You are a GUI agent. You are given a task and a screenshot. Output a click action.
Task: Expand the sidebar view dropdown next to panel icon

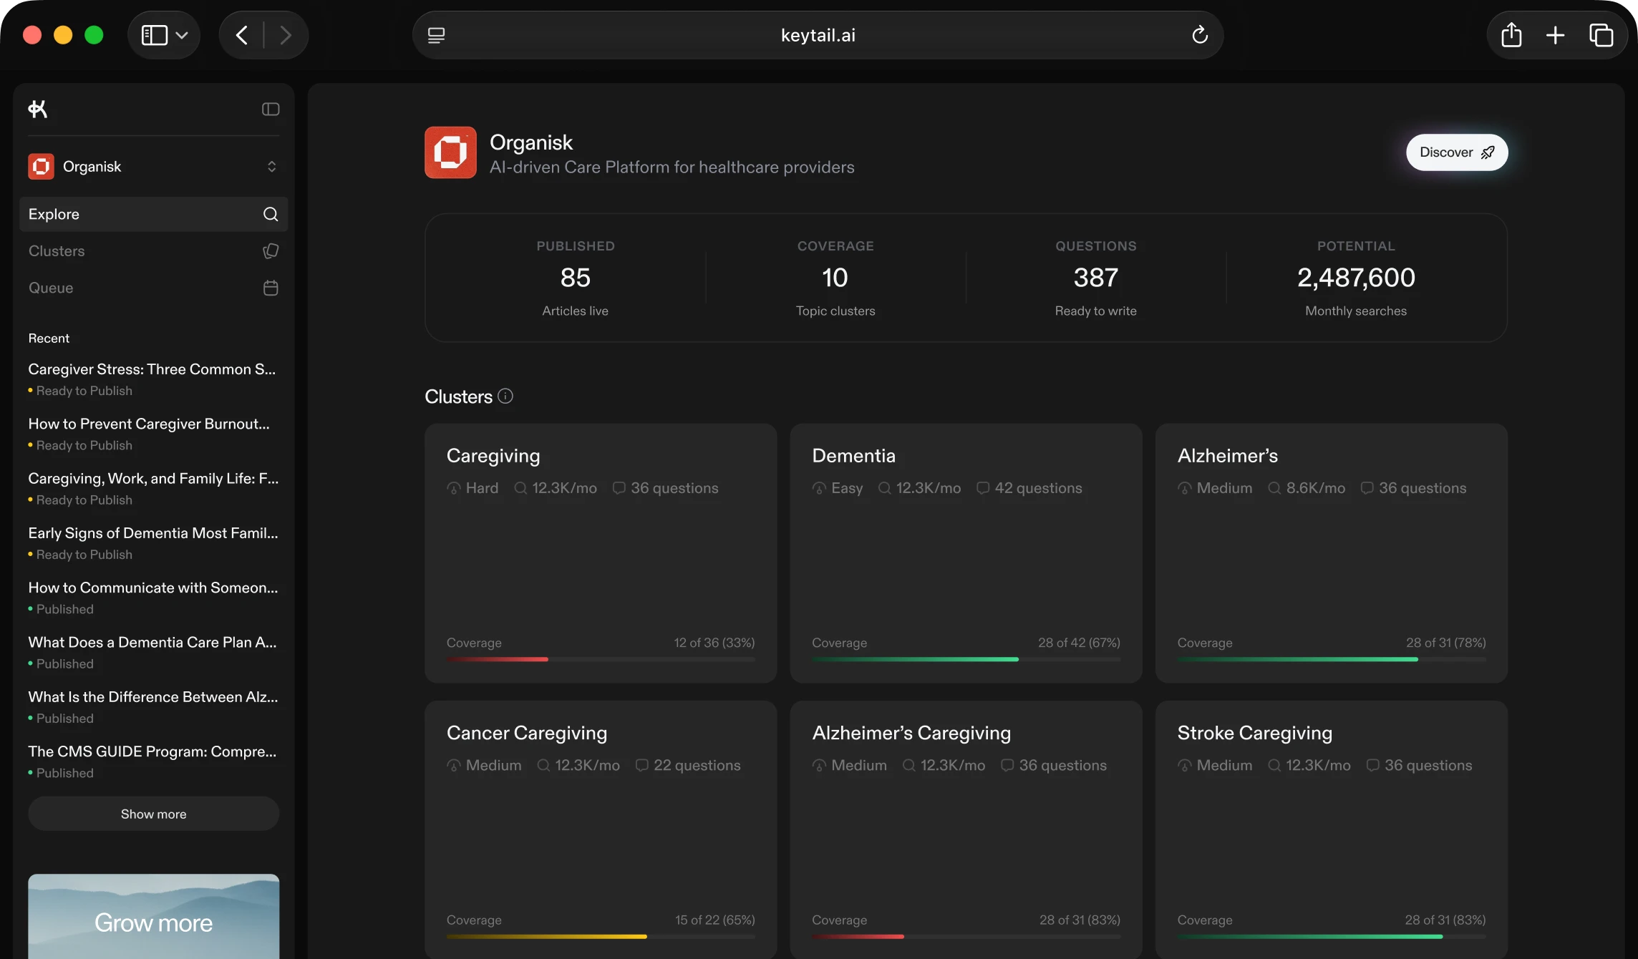pyautogui.click(x=181, y=34)
